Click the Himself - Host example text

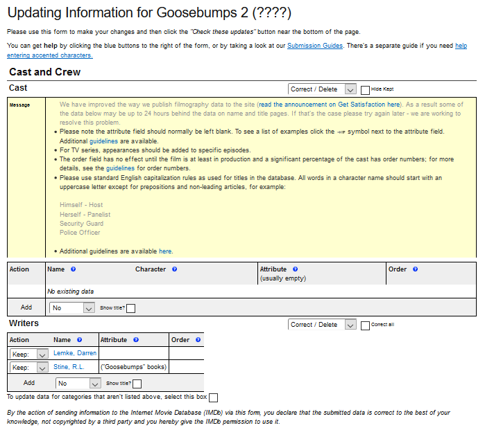[x=81, y=205]
